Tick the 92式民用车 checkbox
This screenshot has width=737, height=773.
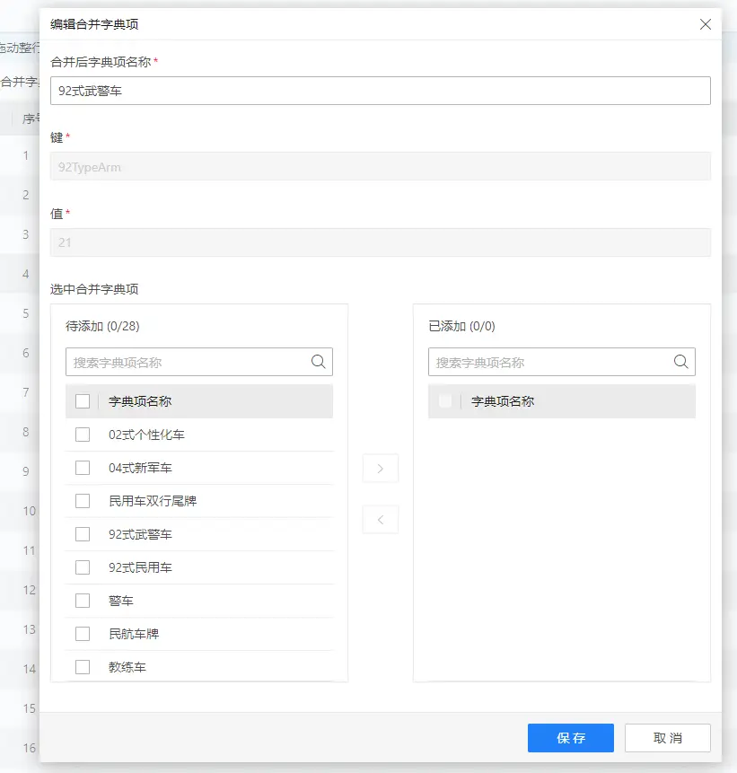tap(83, 567)
